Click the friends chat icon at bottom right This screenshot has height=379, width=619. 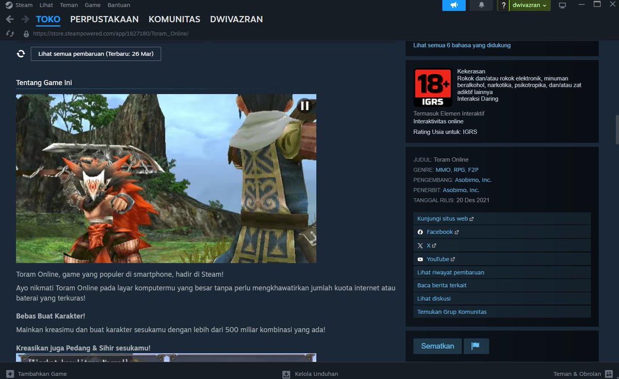point(609,374)
